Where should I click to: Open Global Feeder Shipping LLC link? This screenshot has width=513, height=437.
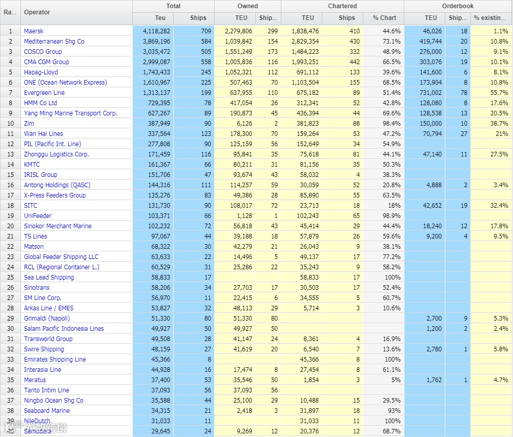pos(61,256)
